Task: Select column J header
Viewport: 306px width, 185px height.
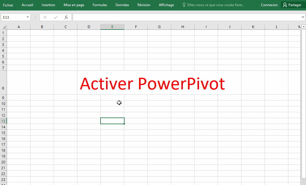Action: point(229,27)
